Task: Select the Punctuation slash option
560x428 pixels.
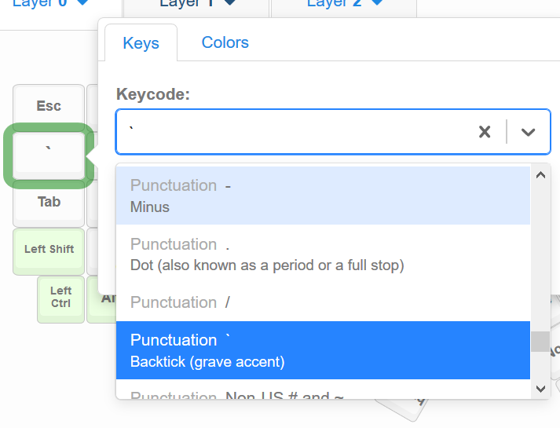Action: tap(323, 302)
